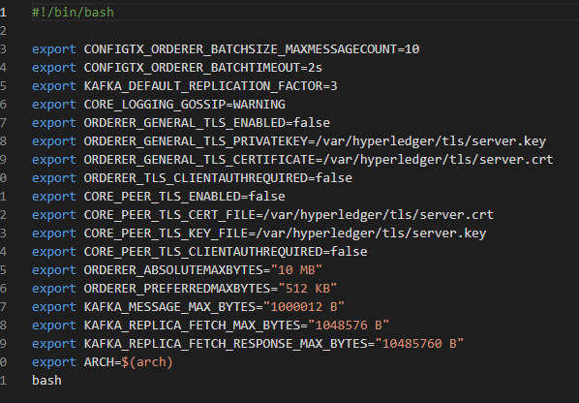
Task: Click KAFKA_REPLICA_FETCH_RESPONSE_MAX_BYTES variable name
Action: tap(226, 344)
